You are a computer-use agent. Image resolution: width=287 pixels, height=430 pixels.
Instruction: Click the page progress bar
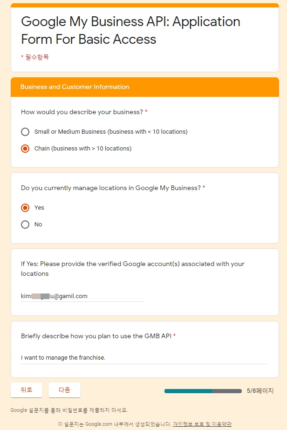[203, 391]
